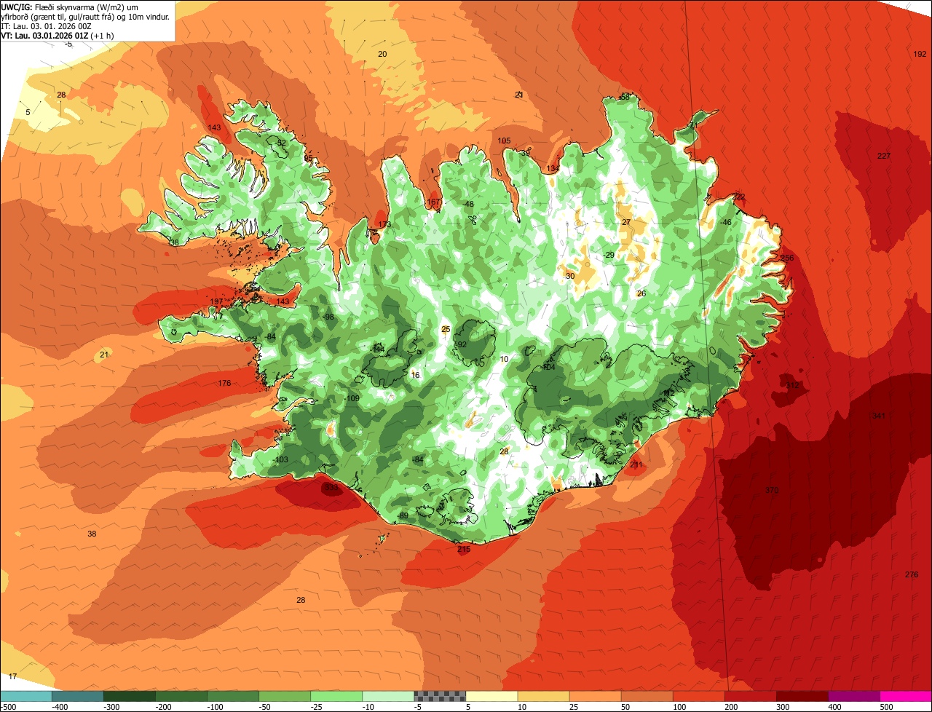Viewport: 932px width, 712px height.
Task: Click the VT: Lau. 03.01.2026 01Z (+1 h) line
Action: pos(57,36)
